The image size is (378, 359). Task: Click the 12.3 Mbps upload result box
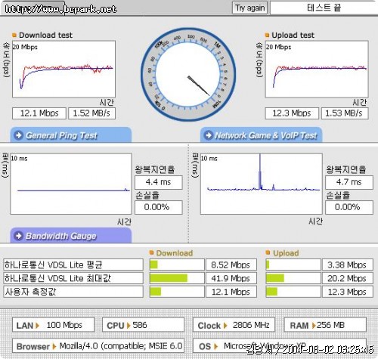click(292, 113)
